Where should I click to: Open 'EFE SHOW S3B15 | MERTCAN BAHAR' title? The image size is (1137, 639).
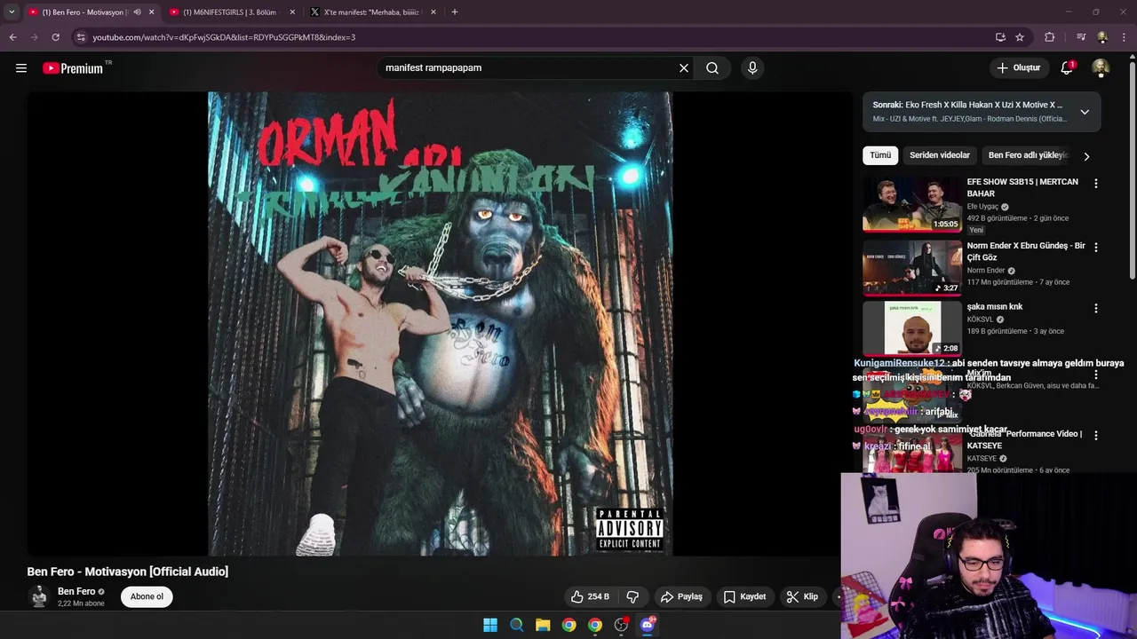(1022, 187)
